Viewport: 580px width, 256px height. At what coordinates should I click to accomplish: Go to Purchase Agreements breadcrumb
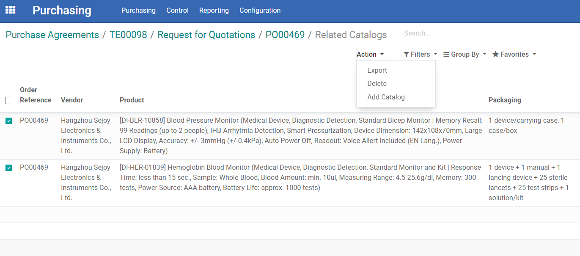point(52,35)
